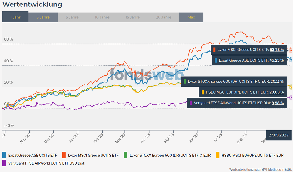
Task: Click Vanguard FTSE All-World legend label
Action: tap(46, 163)
